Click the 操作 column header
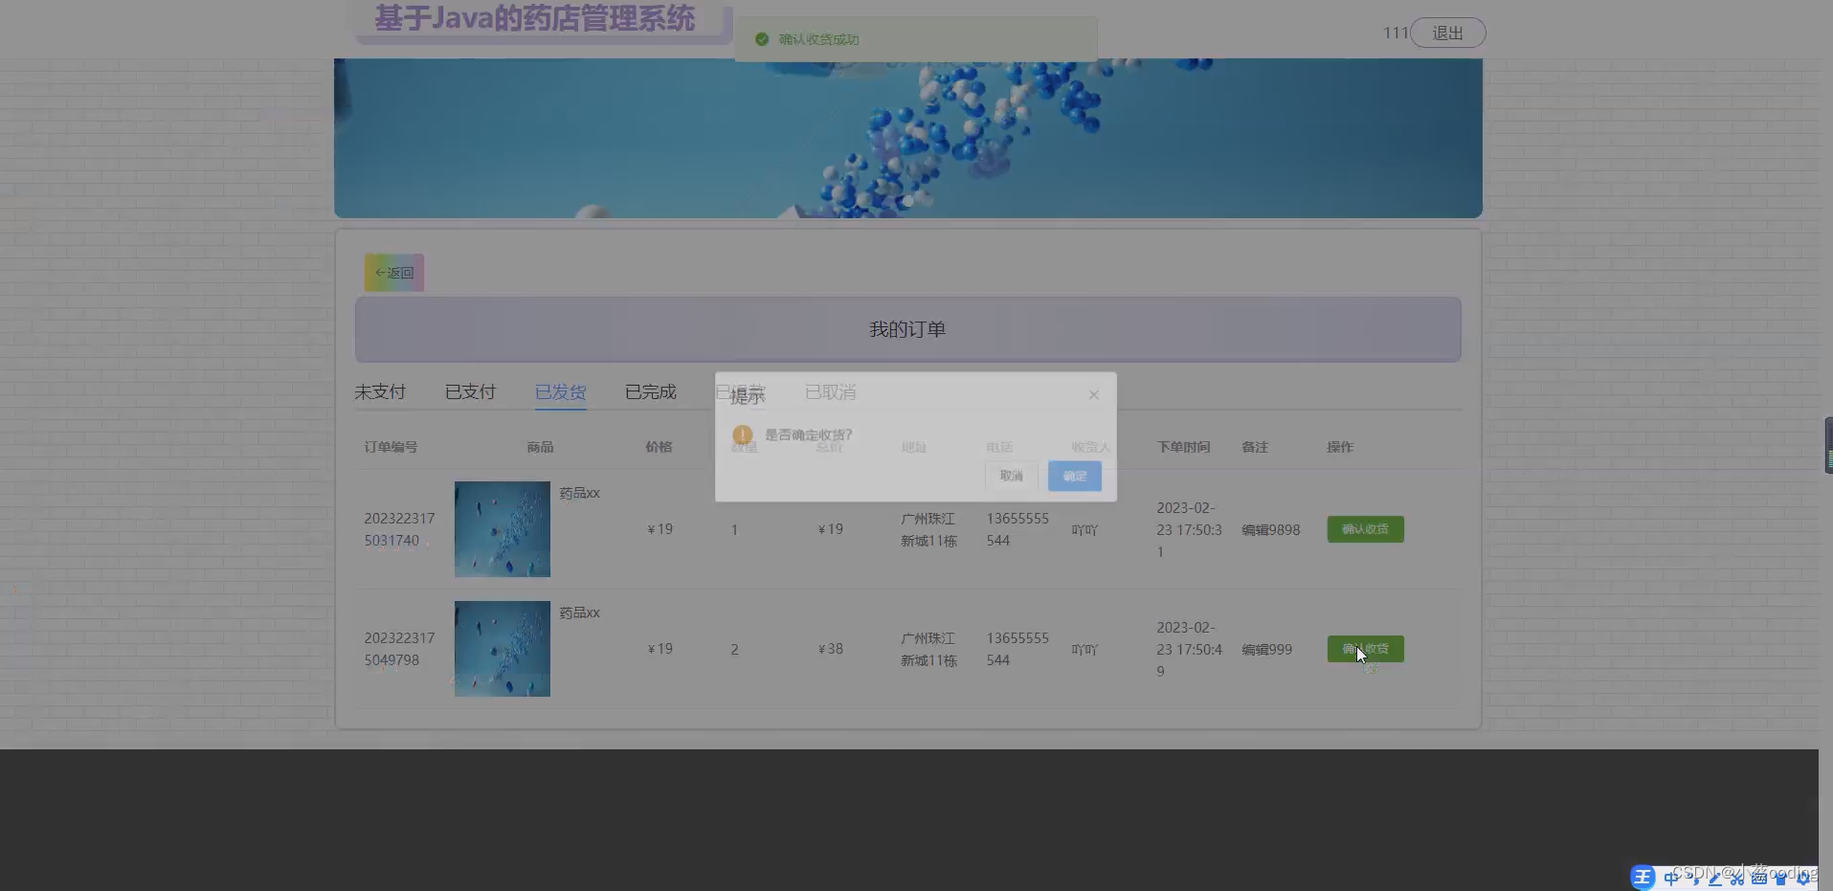This screenshot has height=891, width=1833. coord(1340,447)
